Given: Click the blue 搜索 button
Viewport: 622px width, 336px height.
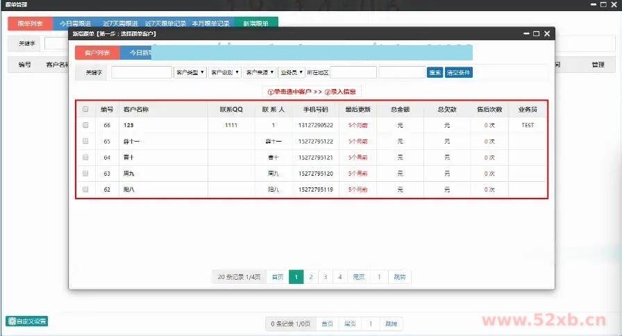Looking at the screenshot, I should tap(435, 72).
